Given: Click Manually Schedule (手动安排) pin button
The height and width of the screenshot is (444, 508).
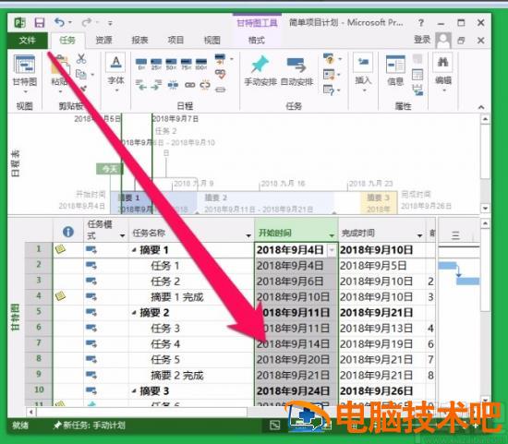Looking at the screenshot, I should 260,70.
